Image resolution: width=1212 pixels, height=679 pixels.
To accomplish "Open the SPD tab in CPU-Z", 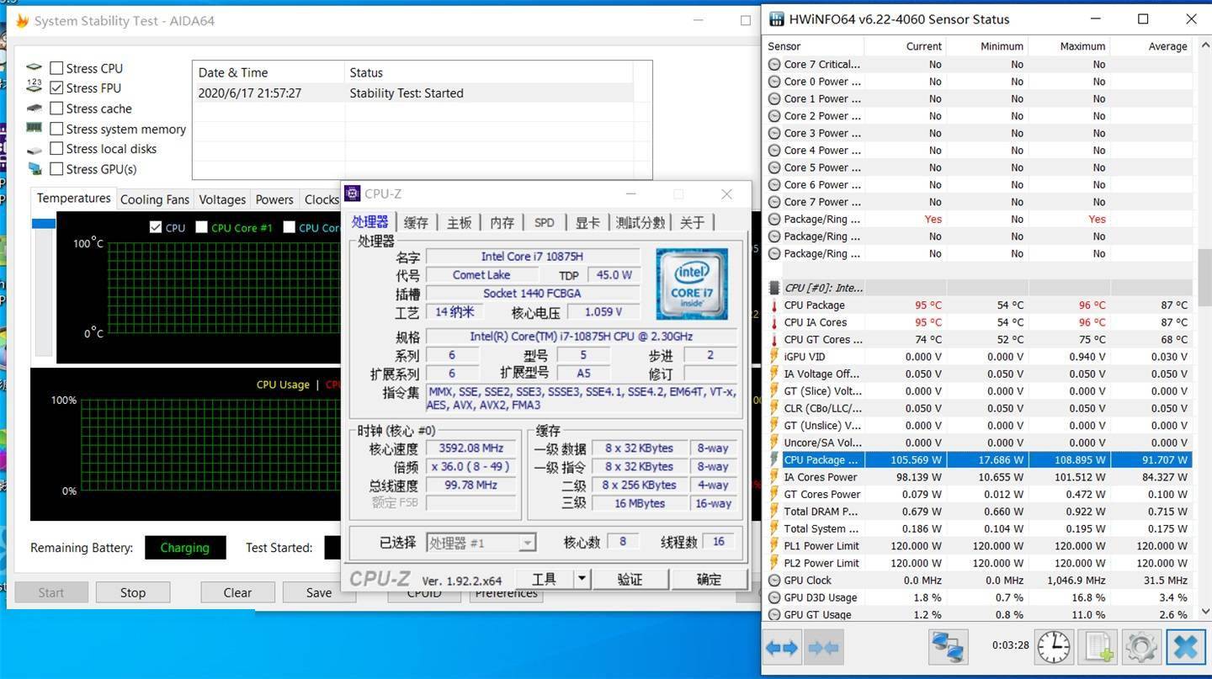I will 545,222.
